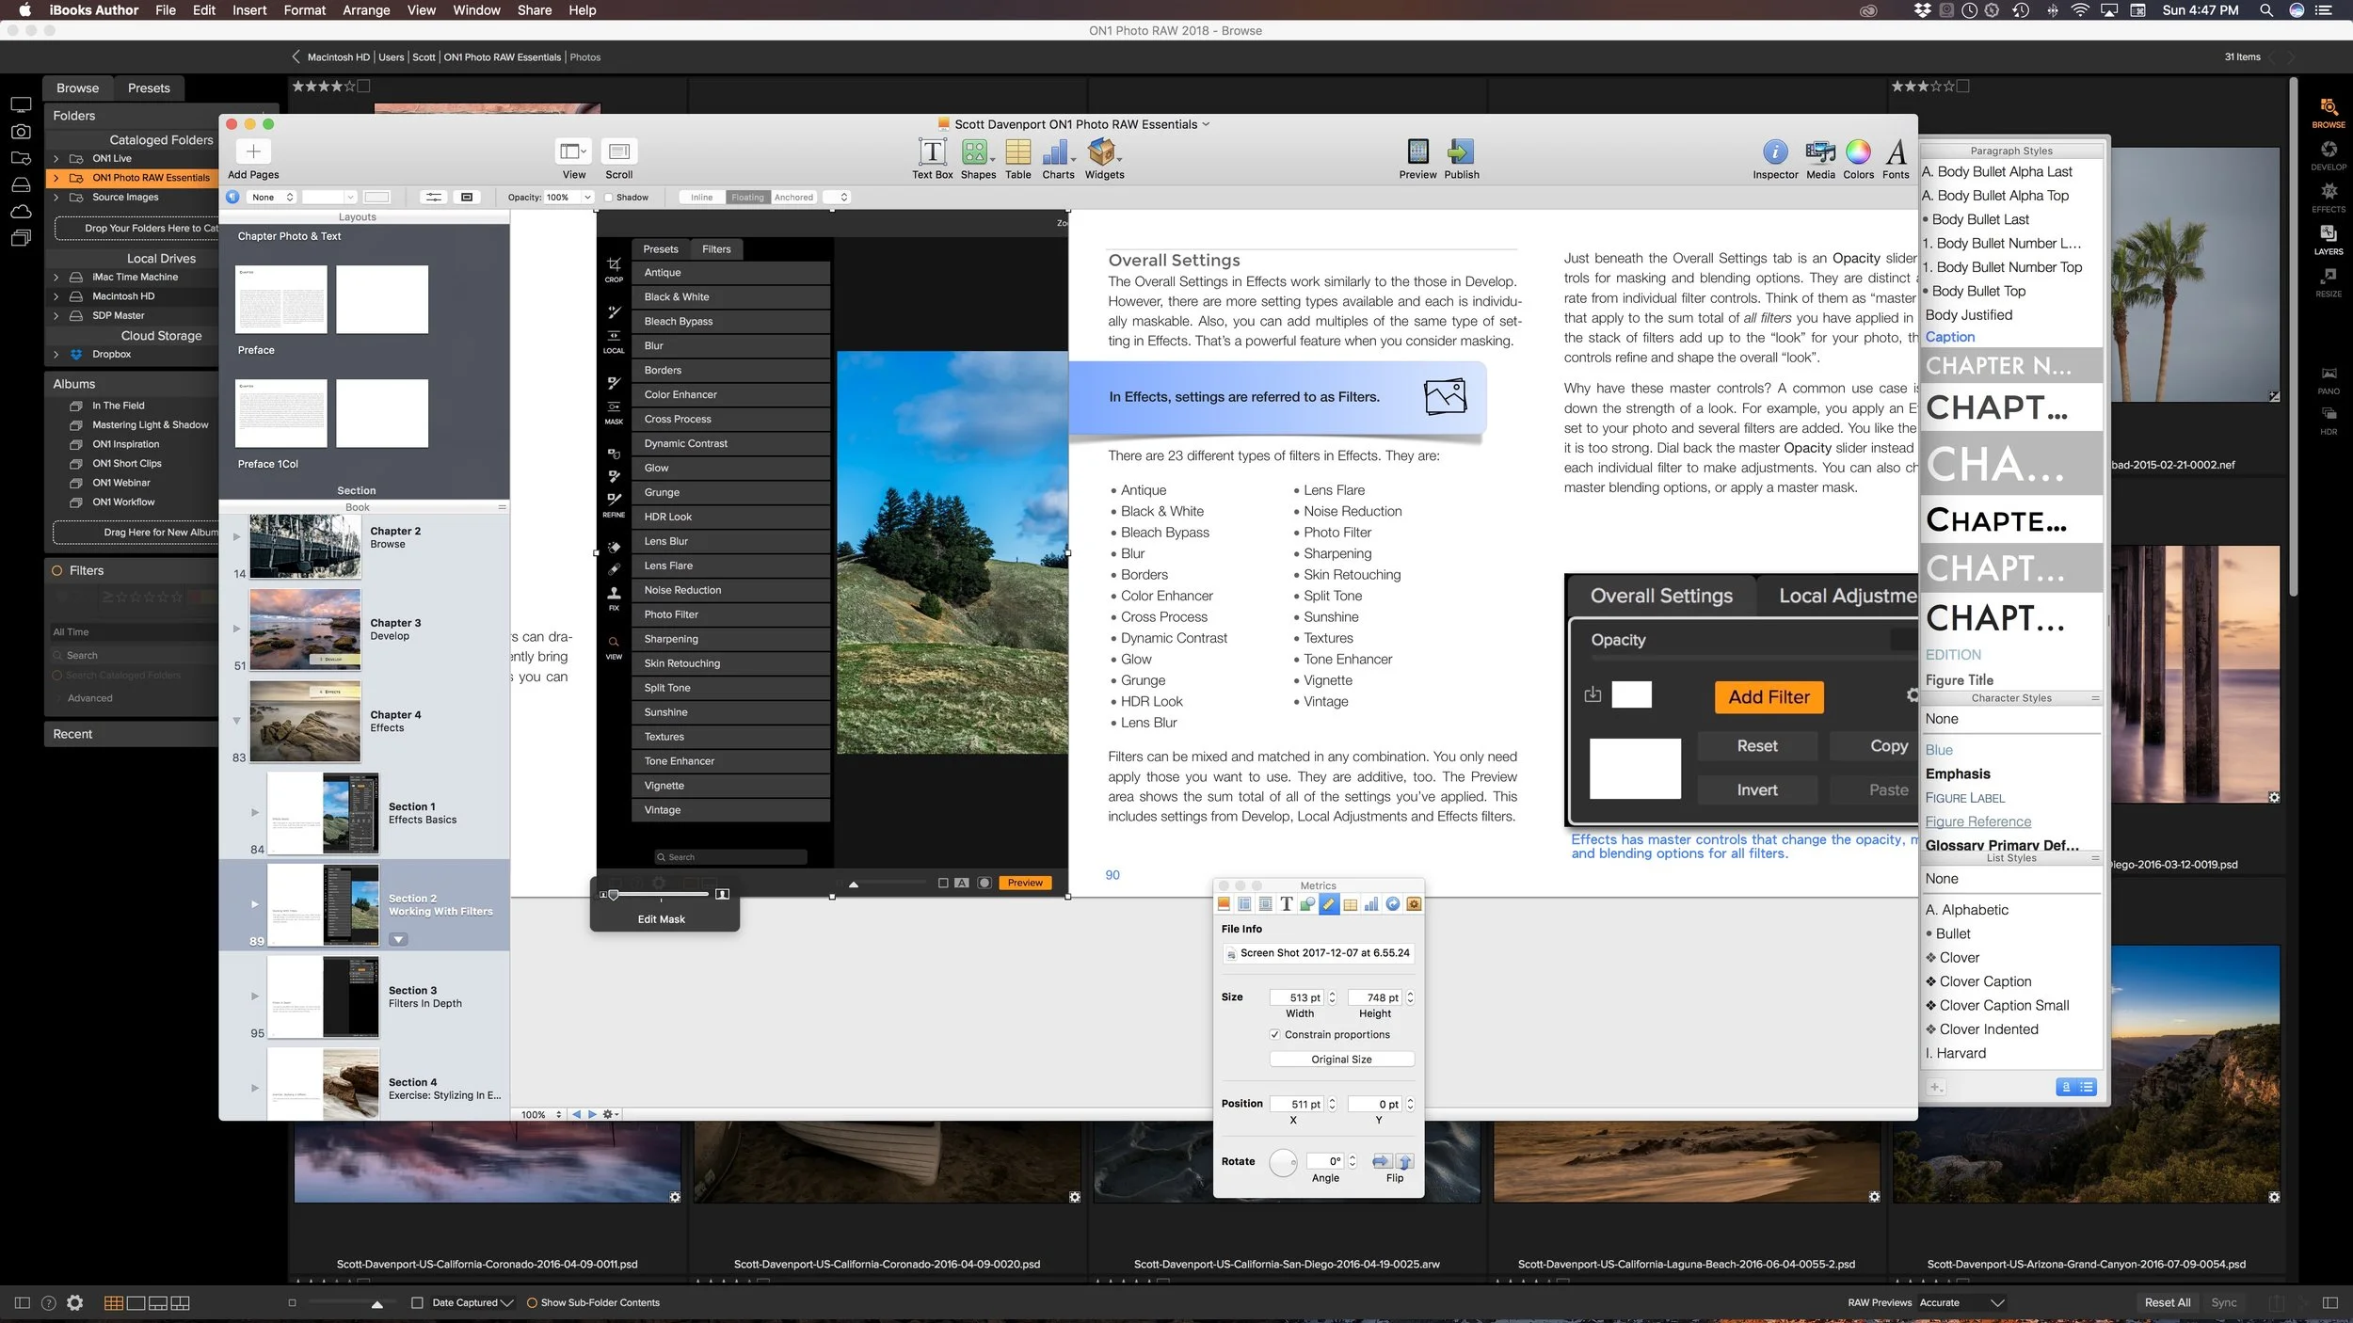Switch to Presets tab in ON1 Browse
The height and width of the screenshot is (1323, 2353).
[149, 88]
